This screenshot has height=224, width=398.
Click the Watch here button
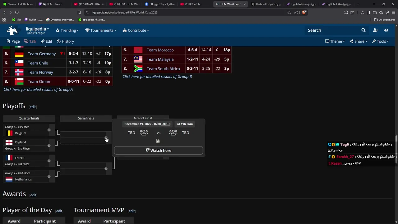click(159, 151)
